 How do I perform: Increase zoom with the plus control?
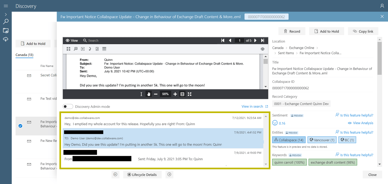coord(175,94)
